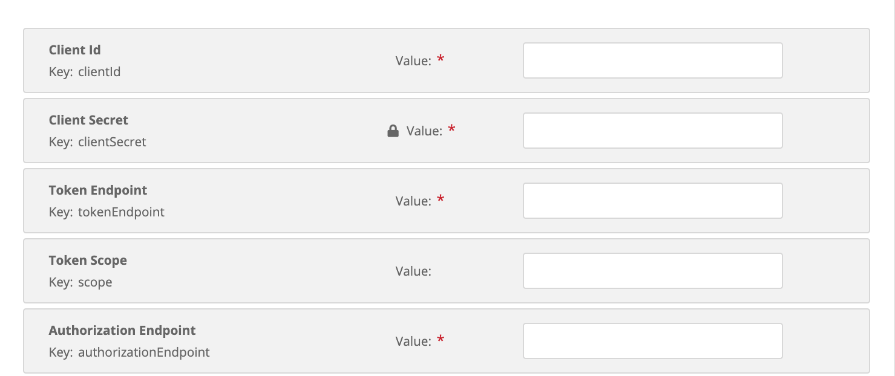Image resolution: width=895 pixels, height=376 pixels.
Task: Click the Client Secret heading label
Action: (x=88, y=120)
